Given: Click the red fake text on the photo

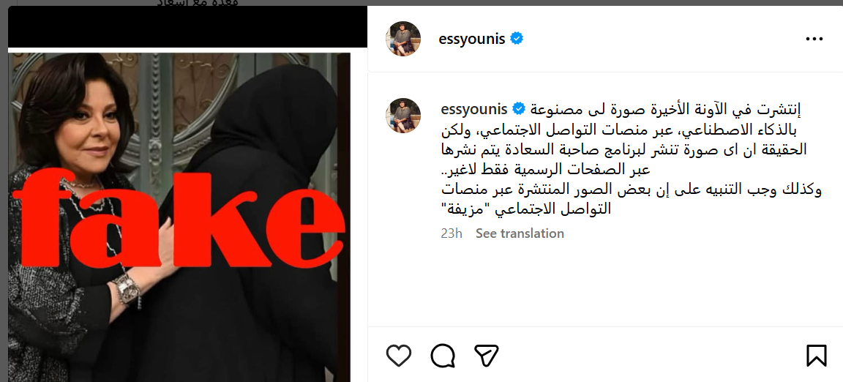Looking at the screenshot, I should click(x=179, y=218).
